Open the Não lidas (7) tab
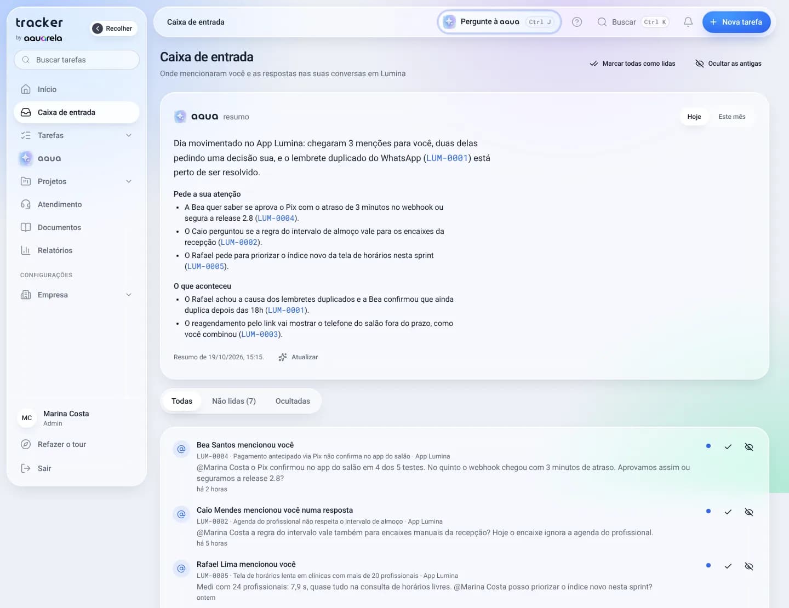This screenshot has width=789, height=608. 234,401
